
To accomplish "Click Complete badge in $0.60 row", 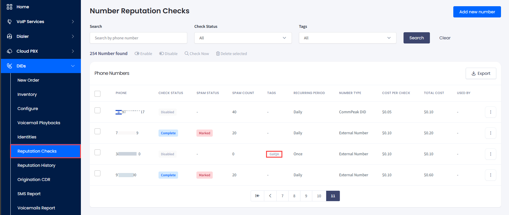I will [x=168, y=175].
